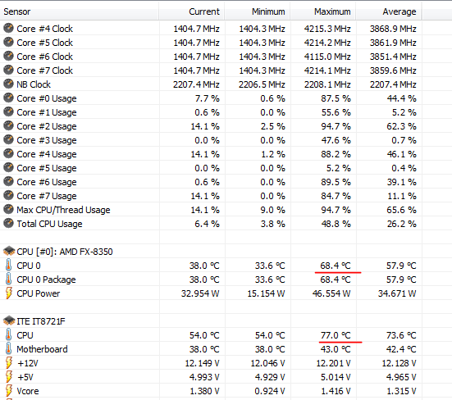Click the underlined 77.0 °C maximum CPU value
Image resolution: width=452 pixels, height=400 pixels.
tap(336, 335)
